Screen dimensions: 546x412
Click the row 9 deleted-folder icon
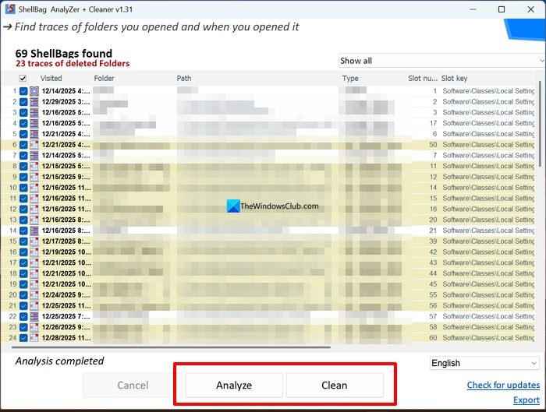(34, 177)
